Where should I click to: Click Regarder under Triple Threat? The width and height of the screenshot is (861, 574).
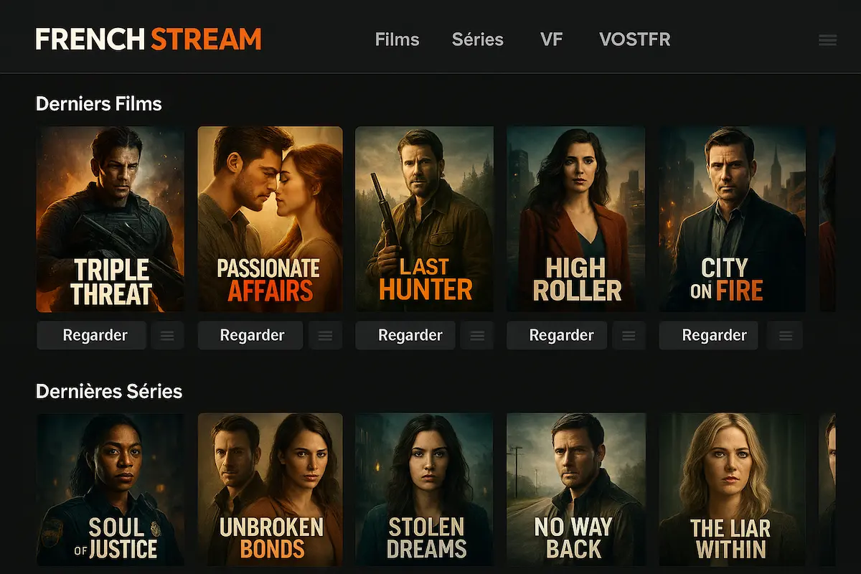coord(92,335)
